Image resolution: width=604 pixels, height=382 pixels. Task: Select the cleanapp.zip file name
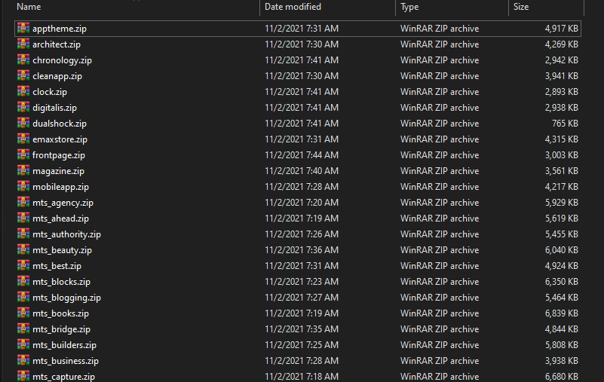pyautogui.click(x=57, y=76)
